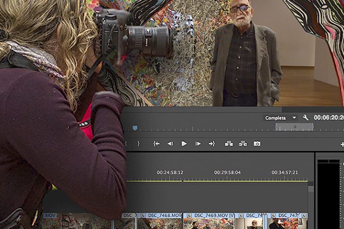This screenshot has width=344, height=229.
Task: Step forward one frame
Action: (x=198, y=144)
